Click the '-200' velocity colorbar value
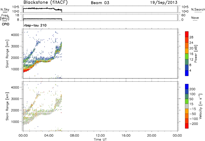 coord(193,124)
